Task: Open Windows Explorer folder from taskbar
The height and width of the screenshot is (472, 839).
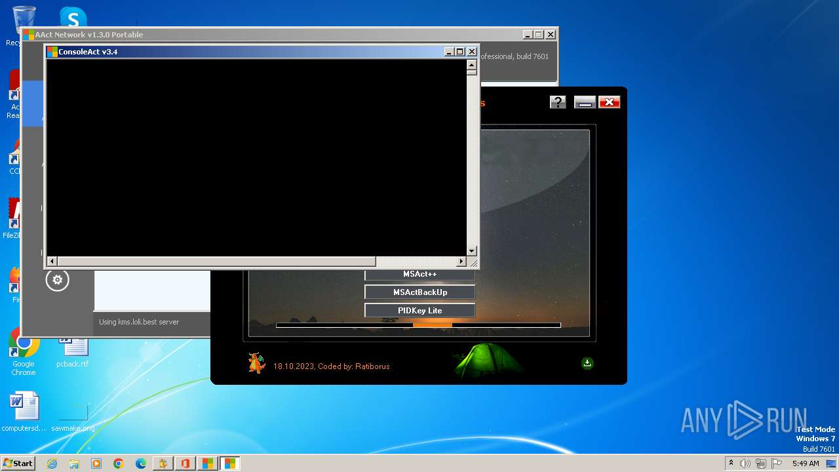Action: [x=74, y=463]
